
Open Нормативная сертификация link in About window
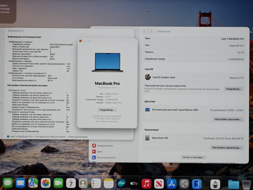(107, 116)
